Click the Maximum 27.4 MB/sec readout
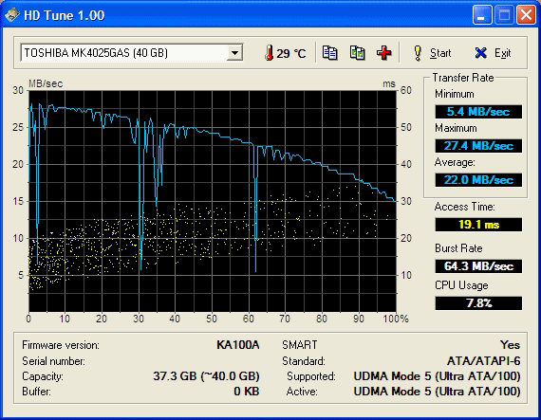Image resolution: width=541 pixels, height=420 pixels. pyautogui.click(x=478, y=146)
